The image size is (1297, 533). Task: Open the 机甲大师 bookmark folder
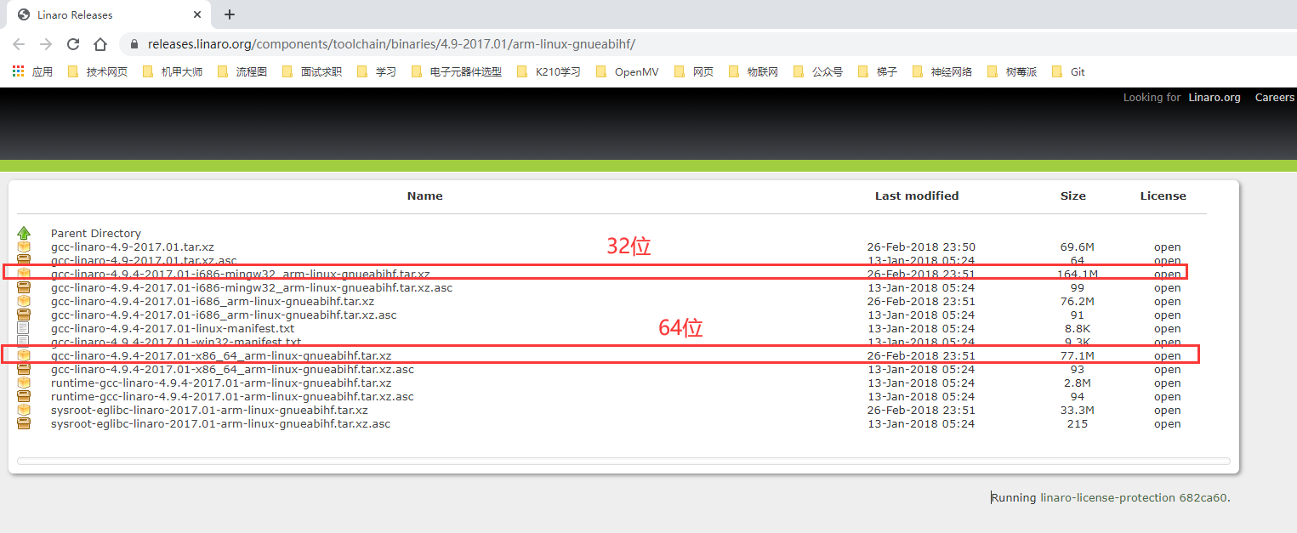[x=173, y=71]
